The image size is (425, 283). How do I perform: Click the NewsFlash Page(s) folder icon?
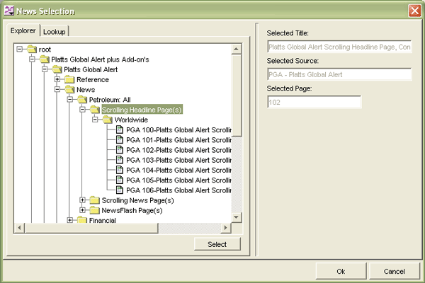95,210
